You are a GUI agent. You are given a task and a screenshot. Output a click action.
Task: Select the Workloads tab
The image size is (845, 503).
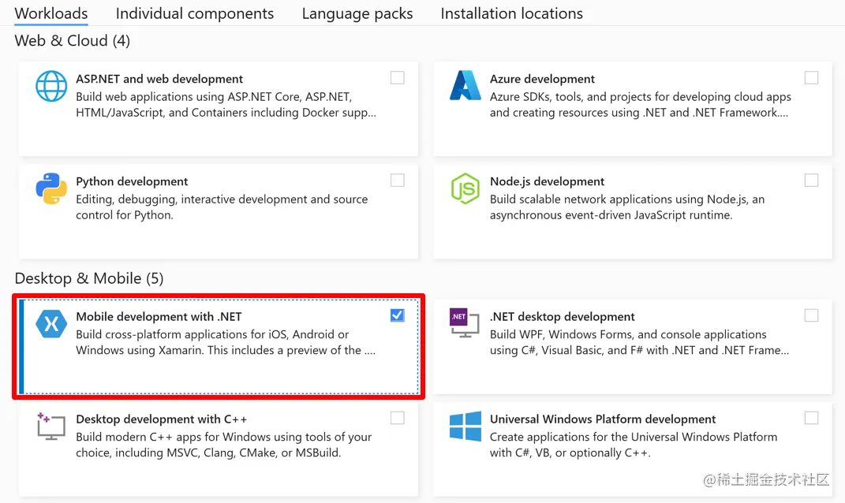point(51,13)
